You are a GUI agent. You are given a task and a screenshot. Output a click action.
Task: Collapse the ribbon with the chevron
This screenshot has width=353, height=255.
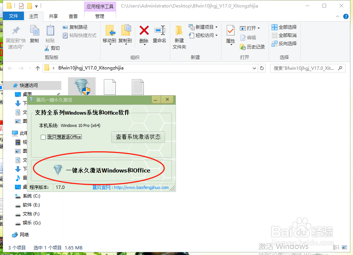(x=337, y=16)
